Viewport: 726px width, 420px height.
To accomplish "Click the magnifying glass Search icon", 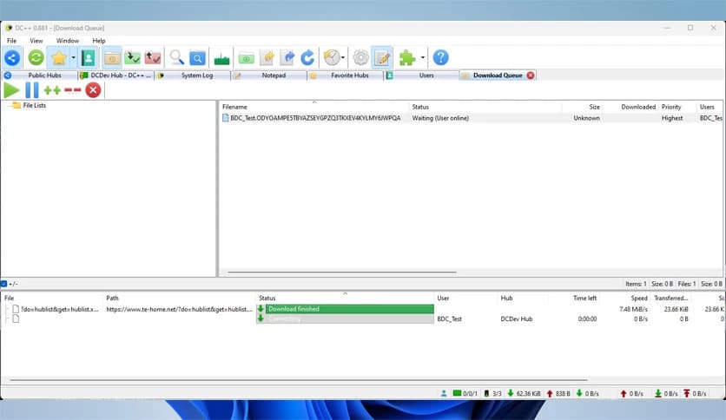I will (176, 58).
